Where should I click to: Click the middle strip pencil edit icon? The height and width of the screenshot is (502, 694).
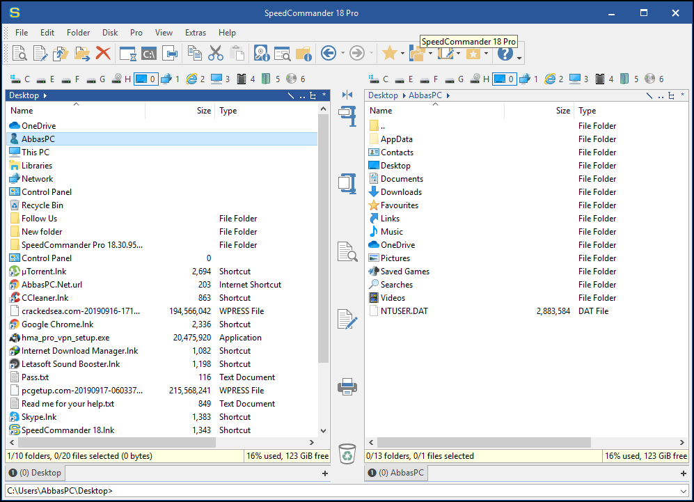click(x=347, y=319)
